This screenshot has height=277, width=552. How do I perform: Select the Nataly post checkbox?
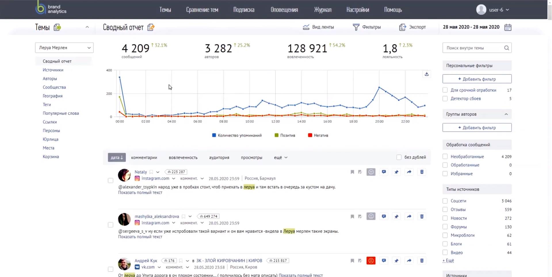[x=110, y=181]
